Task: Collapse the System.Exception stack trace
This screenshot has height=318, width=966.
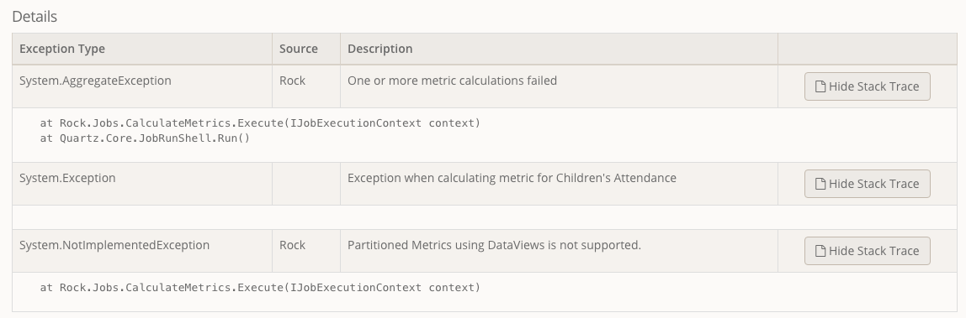Action: point(867,184)
